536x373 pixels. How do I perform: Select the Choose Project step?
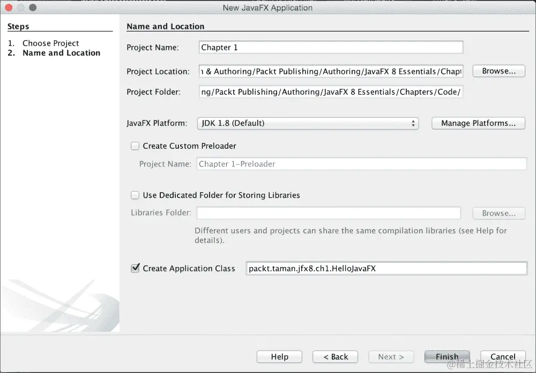click(50, 43)
